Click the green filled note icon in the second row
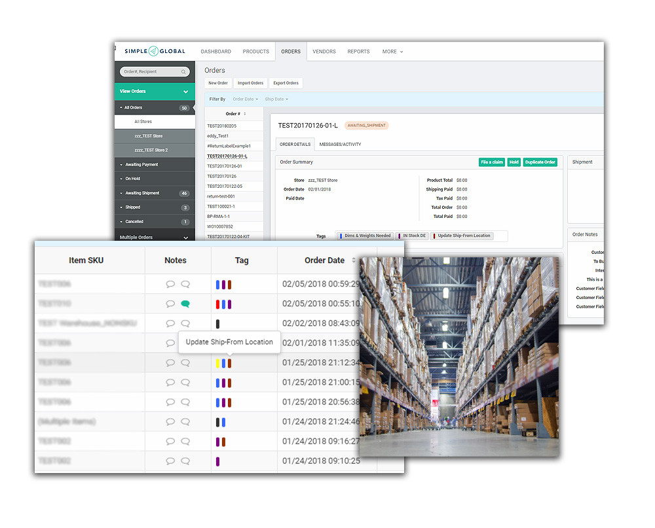Screen dimensions: 655x528 click(x=185, y=304)
